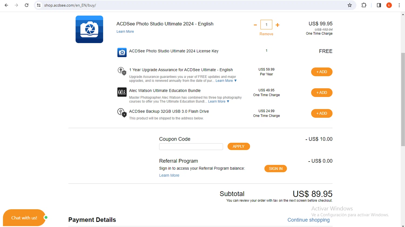This screenshot has width=405, height=227.
Task: Click the 1 Year Upgrade Assurance title
Action: point(181,70)
